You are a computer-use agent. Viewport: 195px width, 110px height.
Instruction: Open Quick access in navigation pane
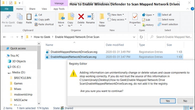(x=18, y=48)
